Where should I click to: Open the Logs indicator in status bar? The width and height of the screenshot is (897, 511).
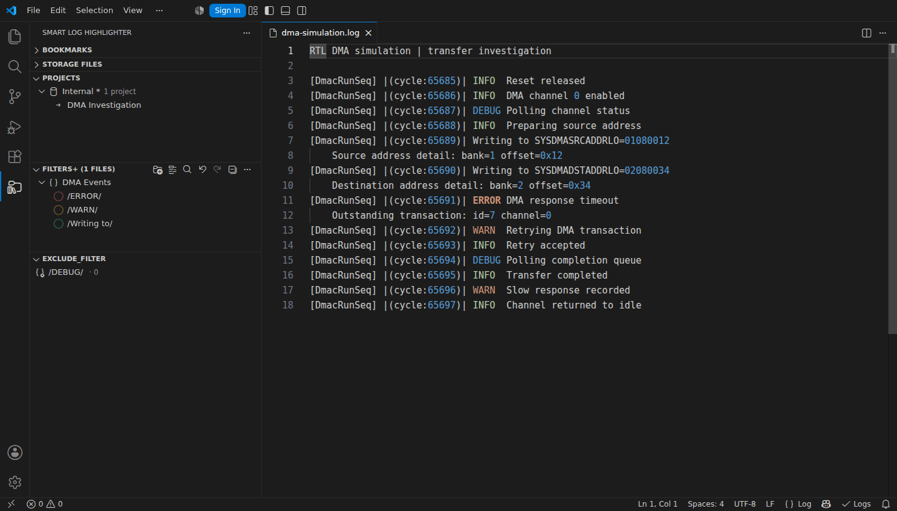[x=857, y=504]
